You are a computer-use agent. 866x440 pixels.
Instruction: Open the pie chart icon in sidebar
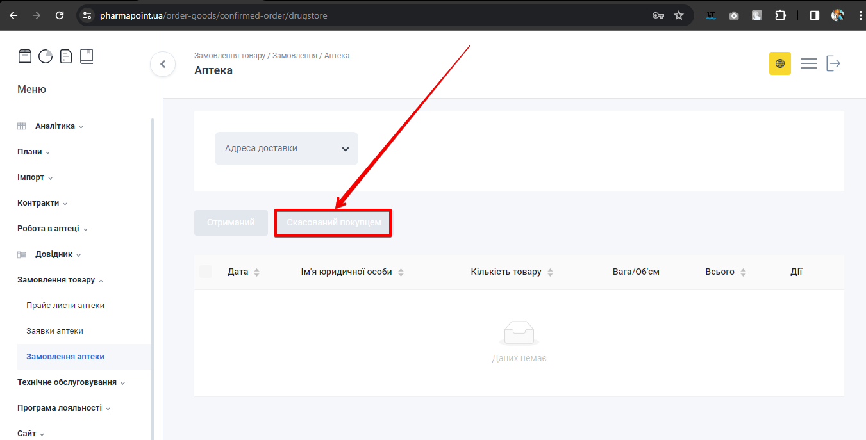point(46,56)
